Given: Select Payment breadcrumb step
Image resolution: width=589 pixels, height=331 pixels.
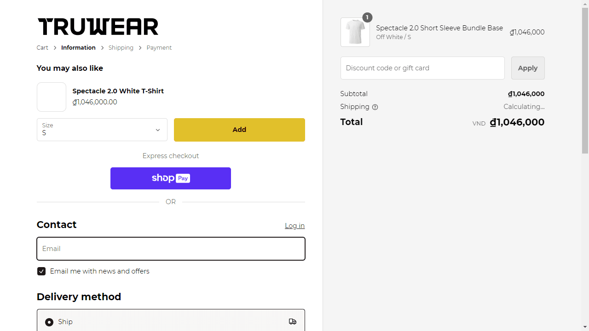Looking at the screenshot, I should (x=159, y=48).
